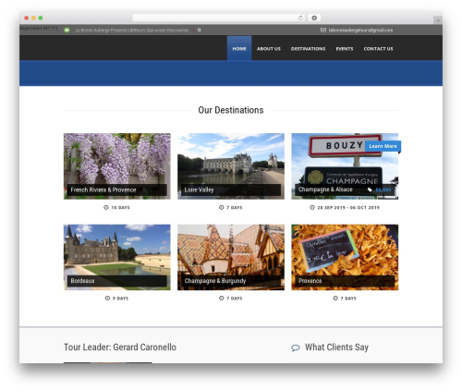Click the clock icon under Provence card
This screenshot has width=462, height=391.
pyautogui.click(x=335, y=298)
